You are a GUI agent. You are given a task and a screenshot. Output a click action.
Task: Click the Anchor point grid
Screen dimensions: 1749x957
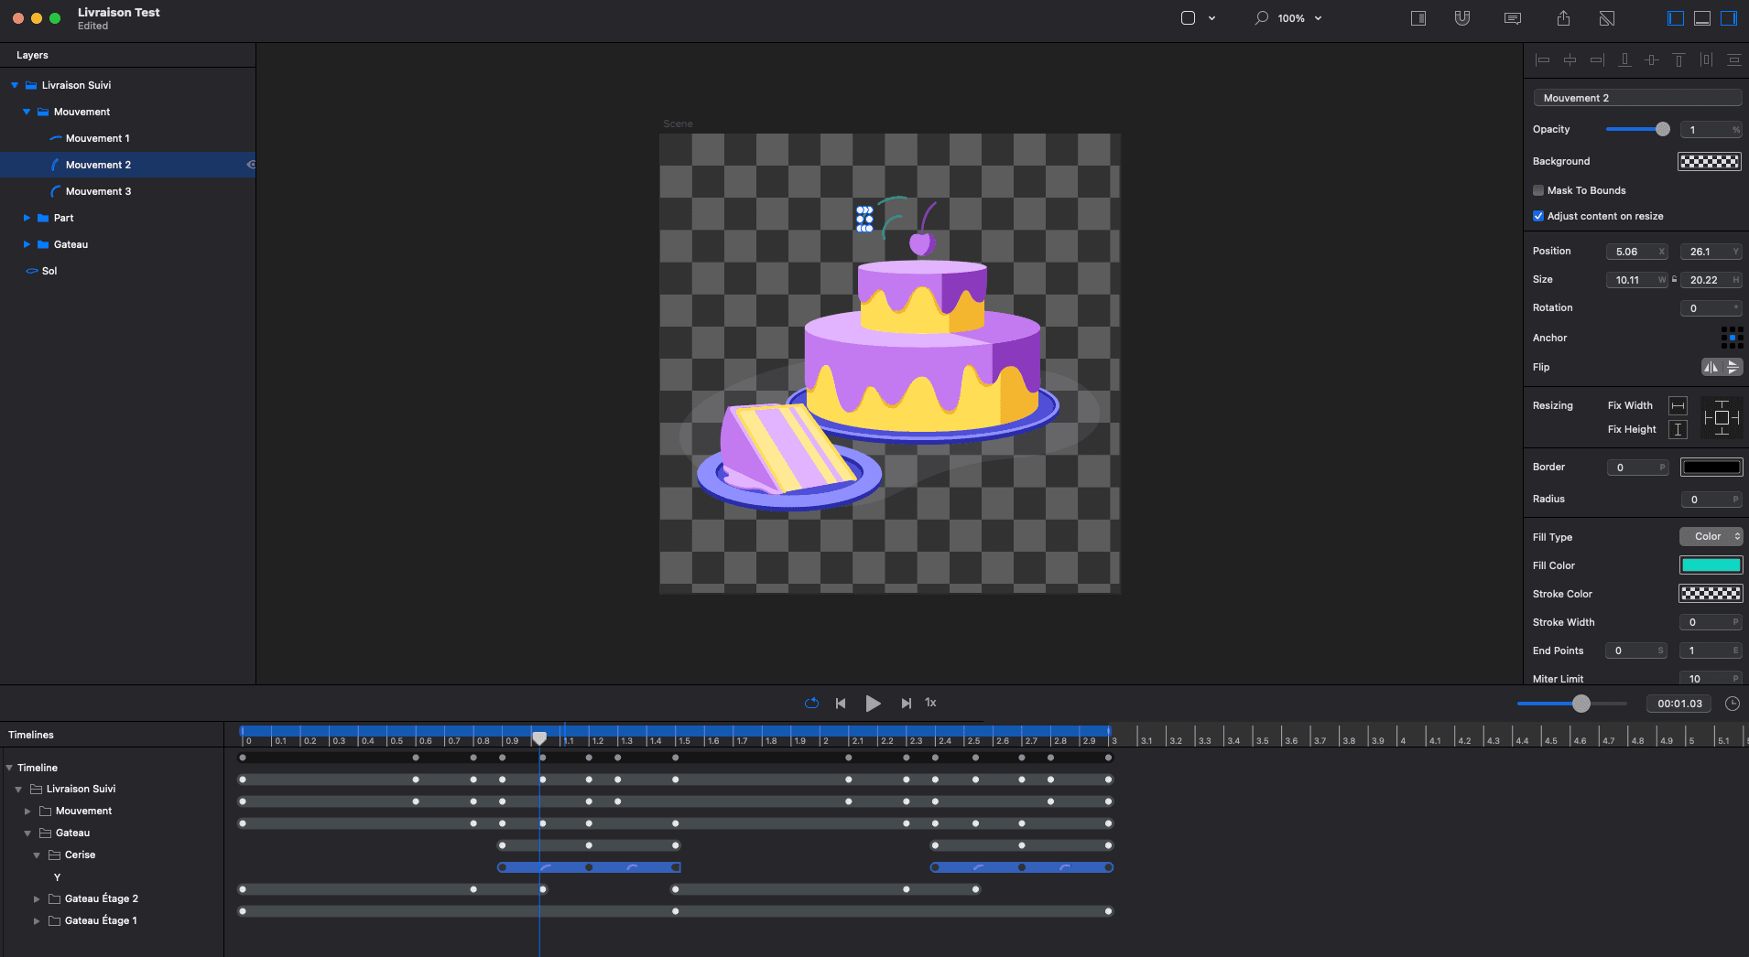coord(1732,338)
